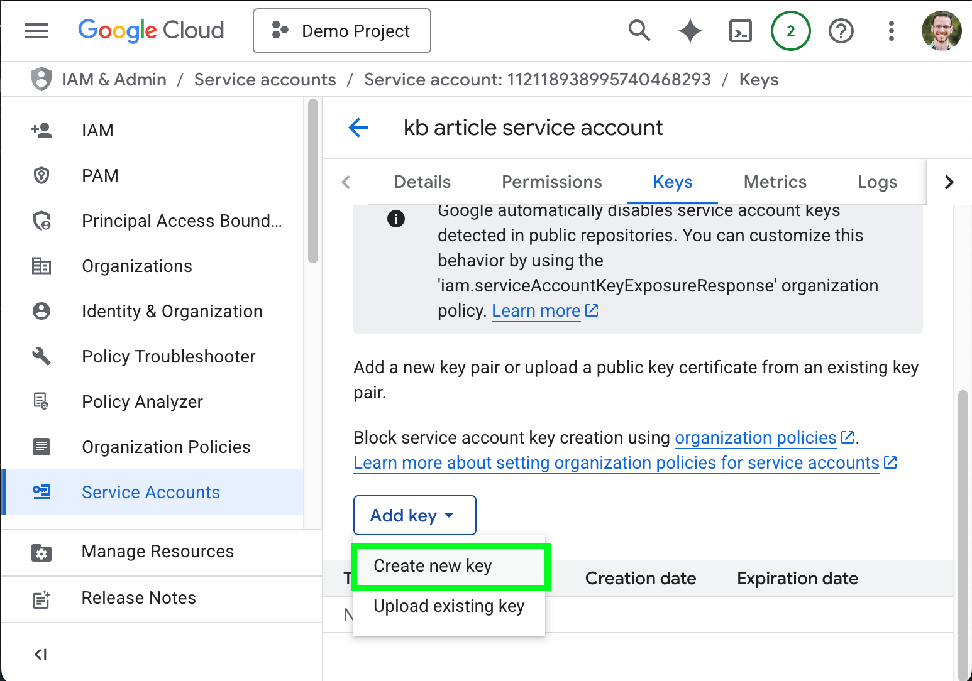
Task: Select Create new key from the menu
Action: (x=432, y=565)
